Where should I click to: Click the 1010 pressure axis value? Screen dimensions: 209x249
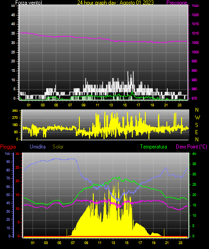pyautogui.click(x=195, y=33)
